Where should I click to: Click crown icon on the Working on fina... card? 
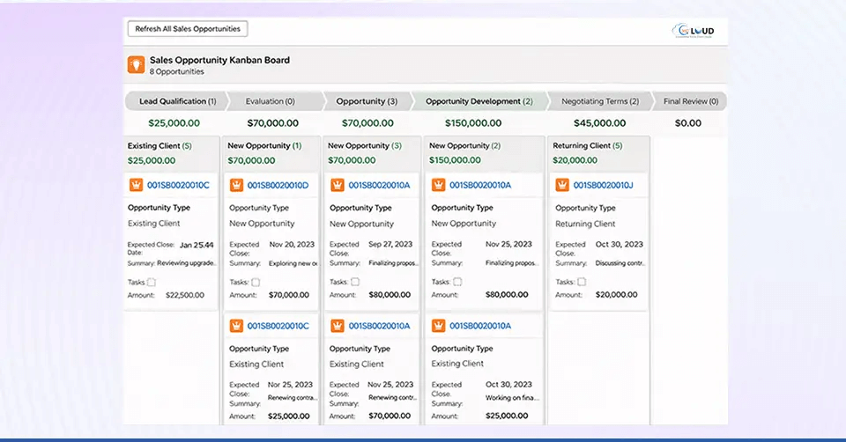click(439, 326)
